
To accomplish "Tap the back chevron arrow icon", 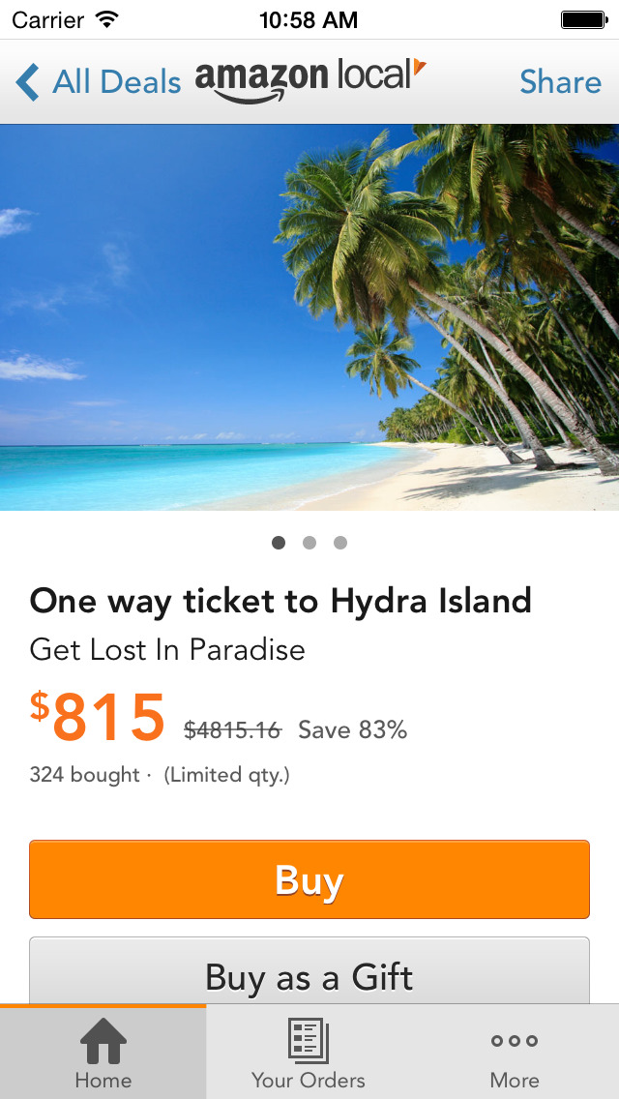I will coord(27,83).
